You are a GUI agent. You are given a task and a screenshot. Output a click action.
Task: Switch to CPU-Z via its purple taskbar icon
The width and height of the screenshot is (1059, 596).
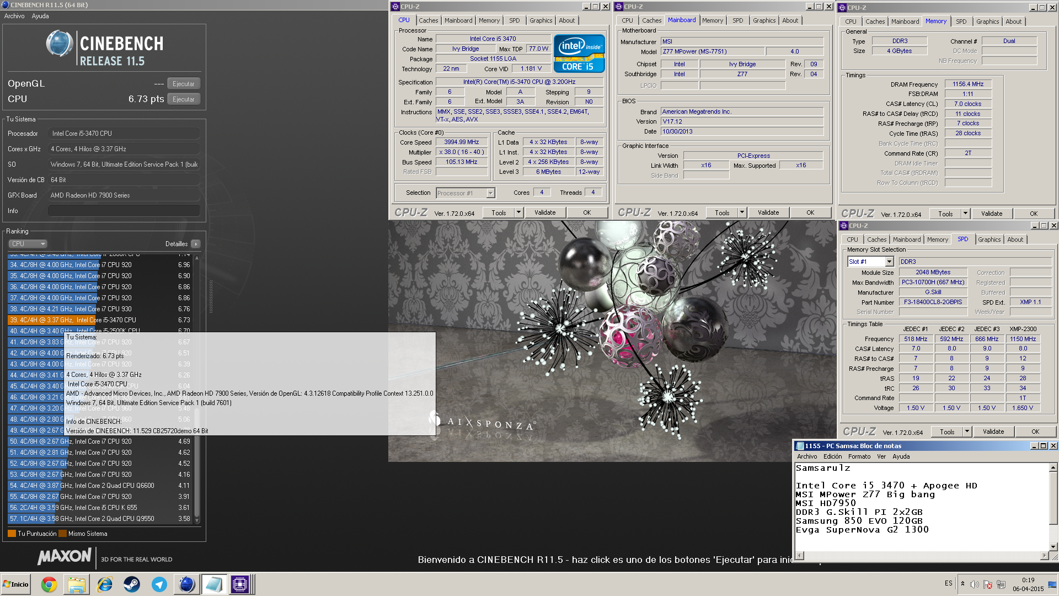tap(240, 584)
